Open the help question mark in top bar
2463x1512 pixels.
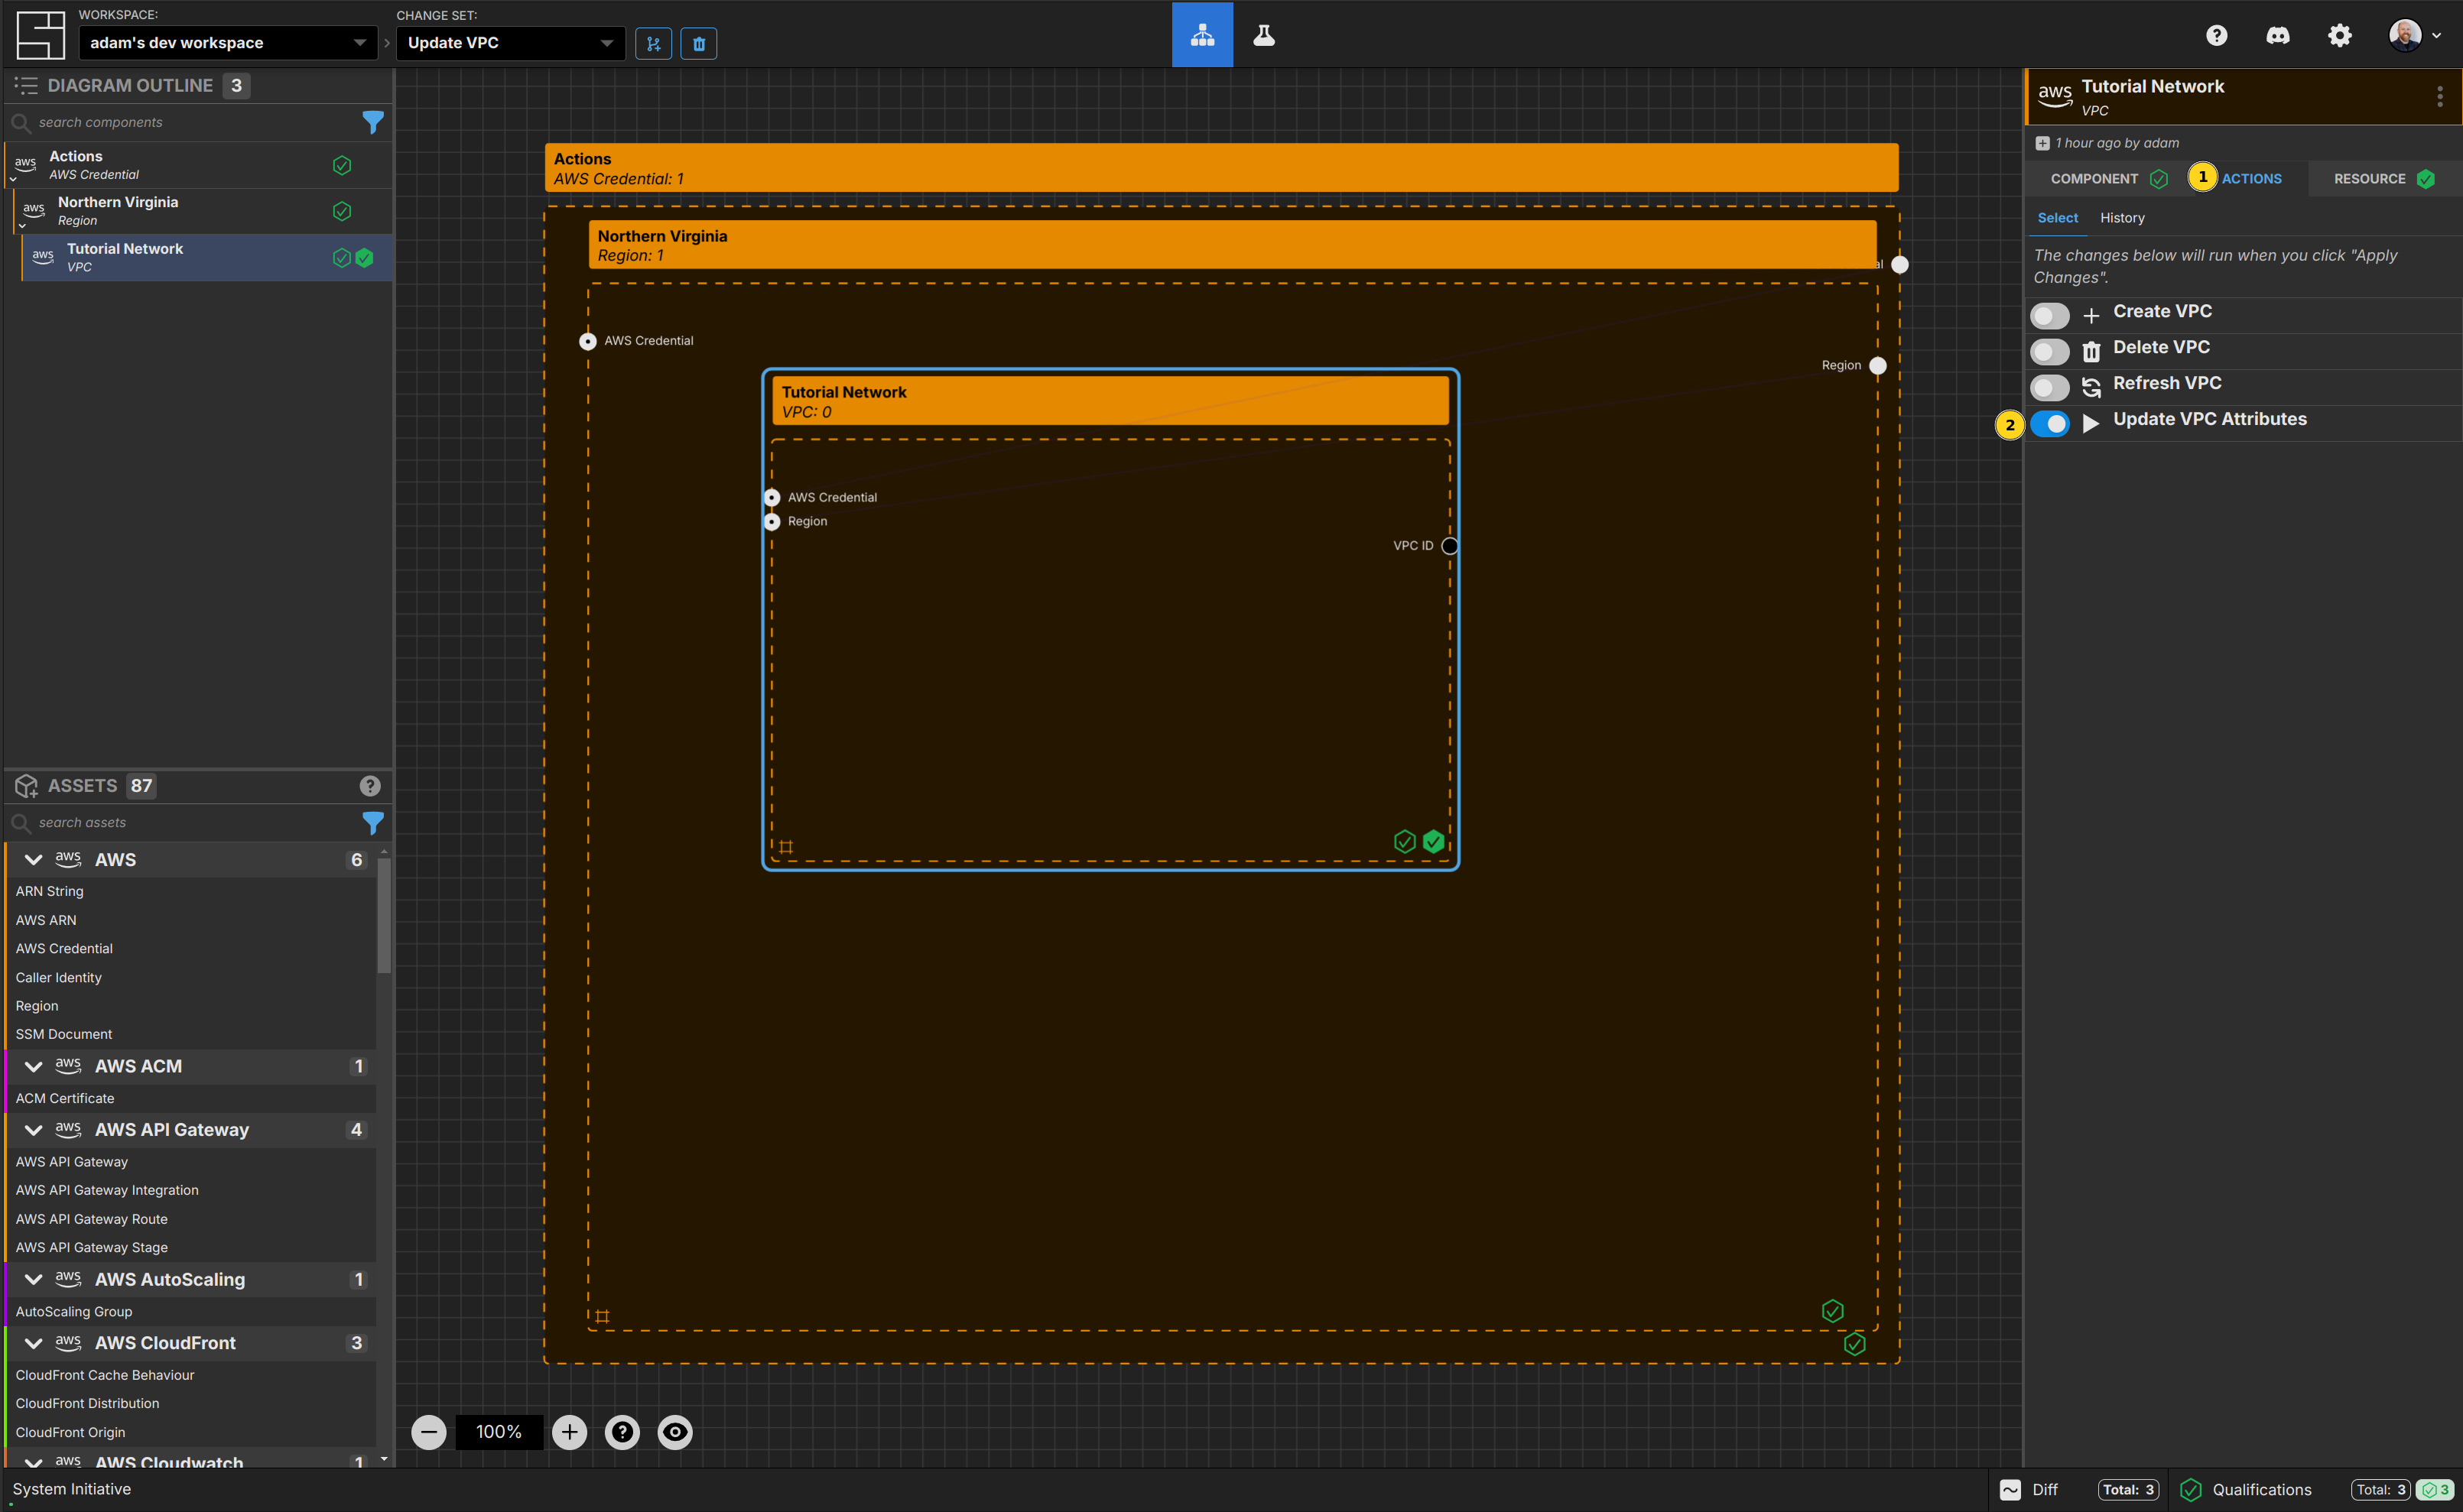tap(2217, 35)
